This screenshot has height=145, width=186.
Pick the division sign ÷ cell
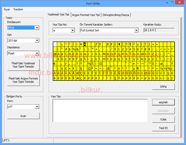[142, 78]
